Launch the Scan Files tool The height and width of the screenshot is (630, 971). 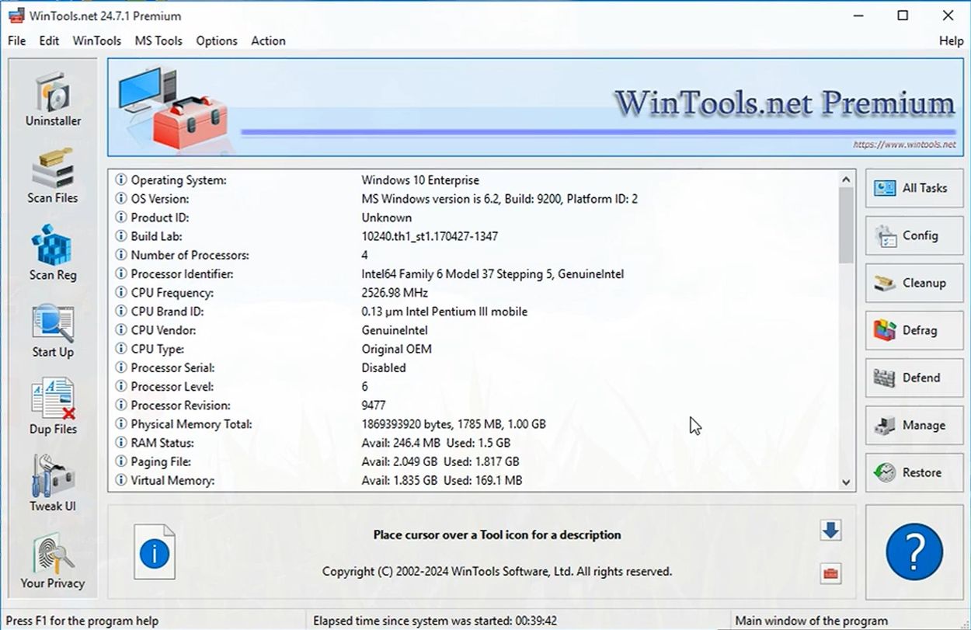(x=53, y=176)
